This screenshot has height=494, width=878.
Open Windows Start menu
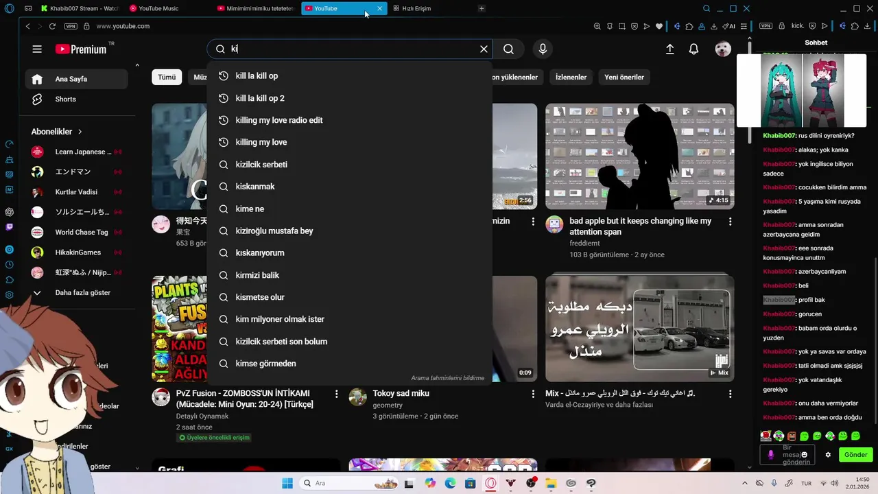(x=287, y=483)
